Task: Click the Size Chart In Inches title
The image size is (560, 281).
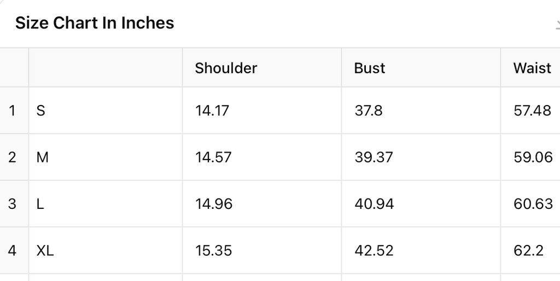Action: [x=95, y=23]
